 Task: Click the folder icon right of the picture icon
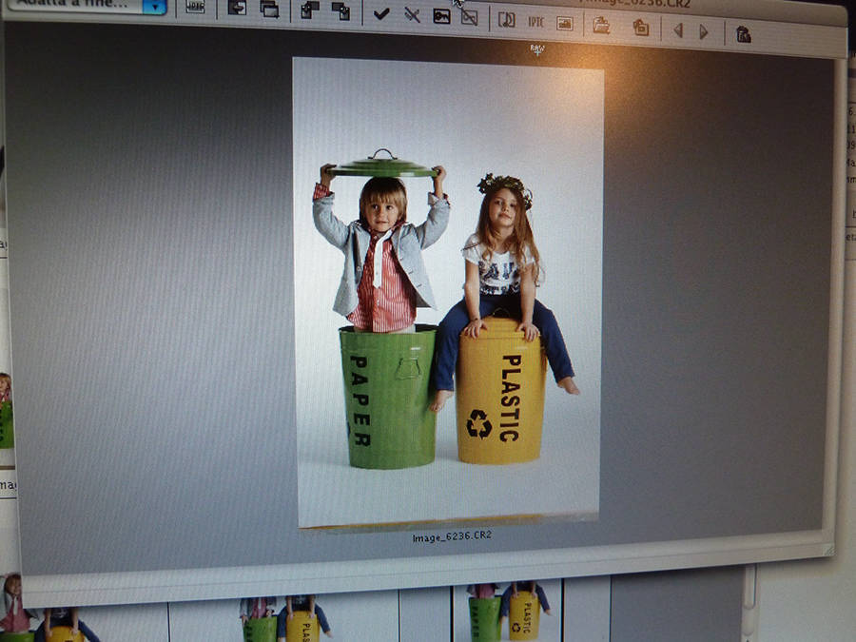pyautogui.click(x=601, y=26)
